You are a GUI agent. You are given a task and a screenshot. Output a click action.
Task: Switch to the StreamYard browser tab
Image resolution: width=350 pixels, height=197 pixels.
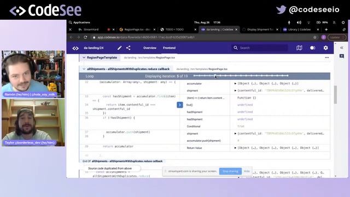click(x=91, y=30)
